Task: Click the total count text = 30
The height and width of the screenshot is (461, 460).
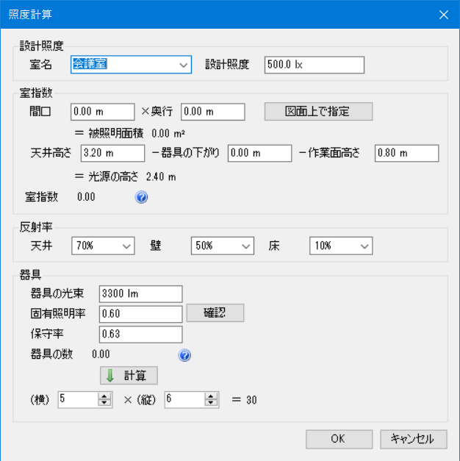Action: pyautogui.click(x=244, y=400)
